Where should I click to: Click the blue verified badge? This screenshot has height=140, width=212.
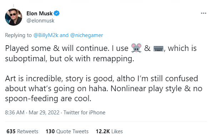pos(57,13)
